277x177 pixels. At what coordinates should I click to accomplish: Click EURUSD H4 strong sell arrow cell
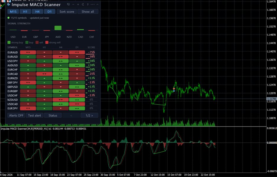[x=61, y=57]
